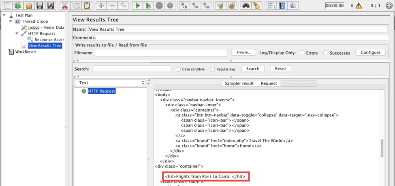Collapse the Thread Group node
This screenshot has width=395, height=186.
point(11,21)
